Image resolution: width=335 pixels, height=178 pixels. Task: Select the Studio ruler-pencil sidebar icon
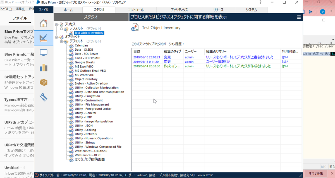tap(43, 38)
